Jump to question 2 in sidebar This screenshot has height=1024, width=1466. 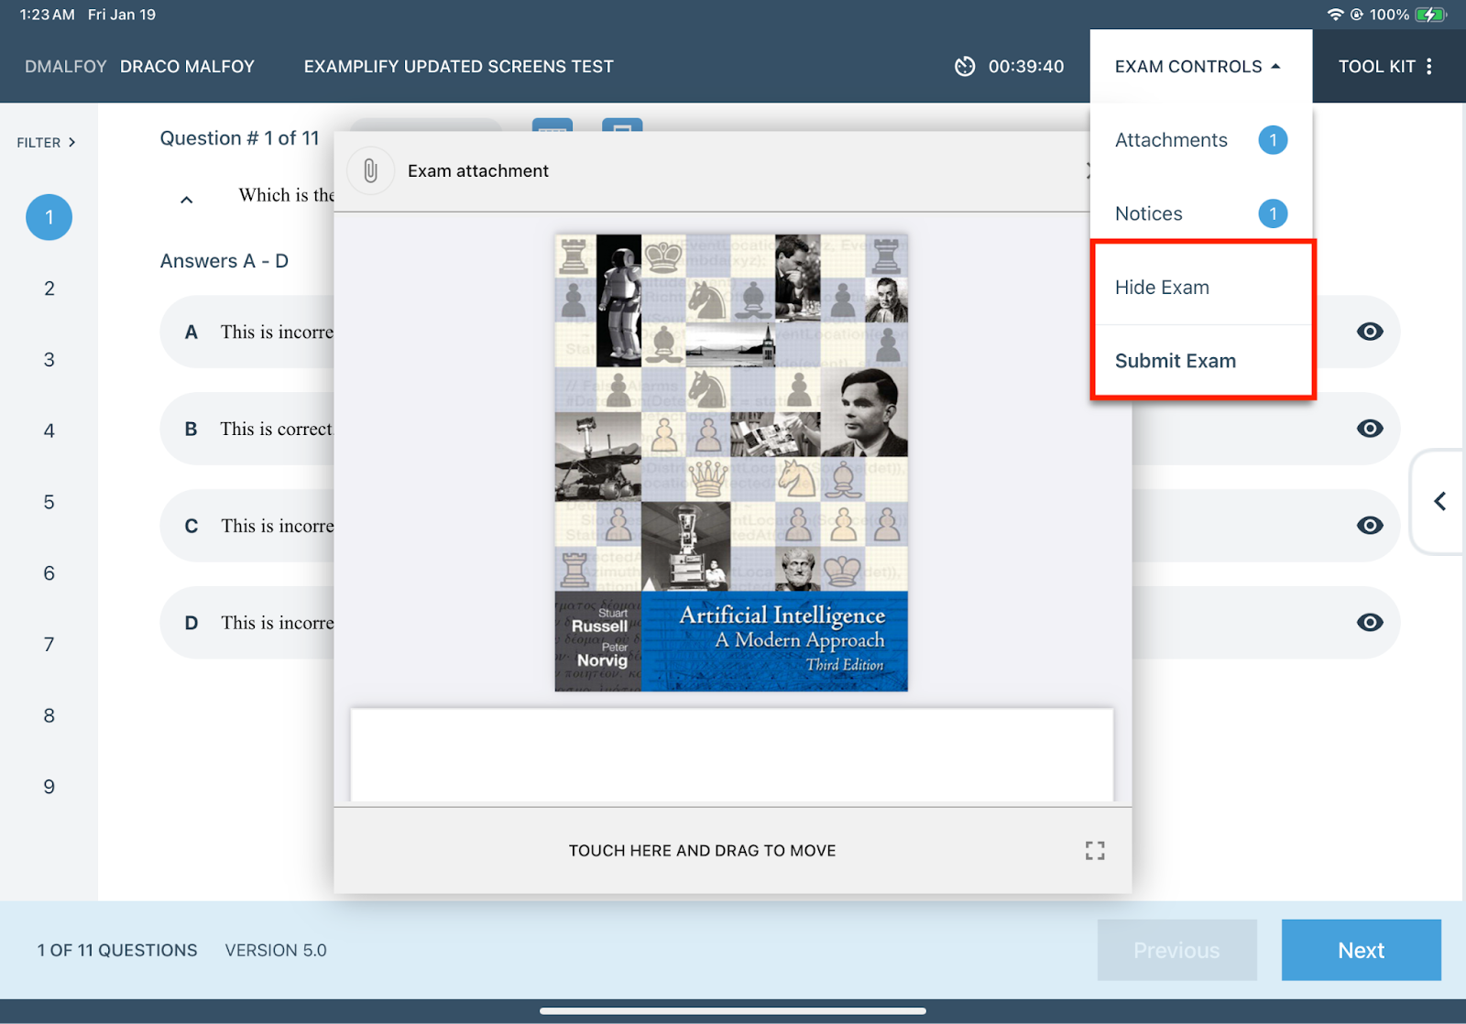tap(49, 289)
